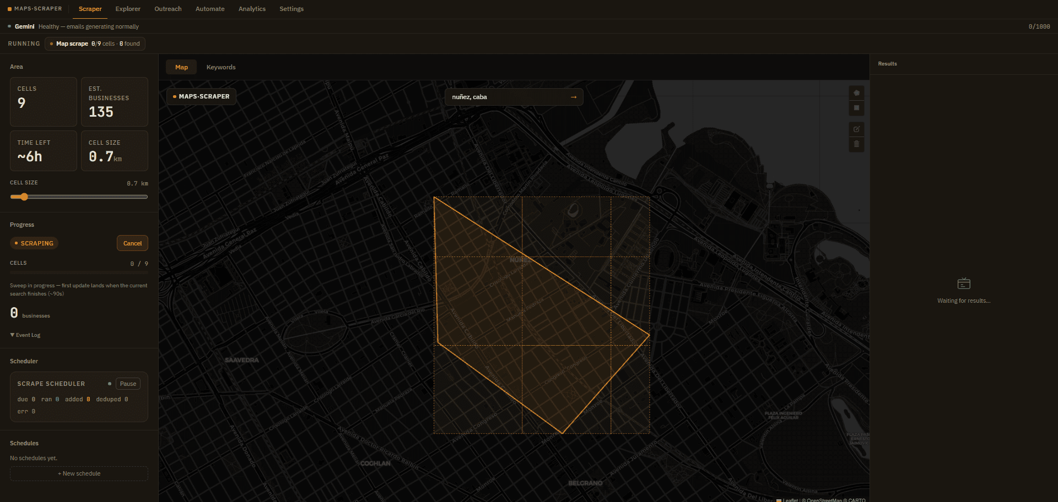
Task: Click the CELLS 9 stat card
Action: coord(44,102)
